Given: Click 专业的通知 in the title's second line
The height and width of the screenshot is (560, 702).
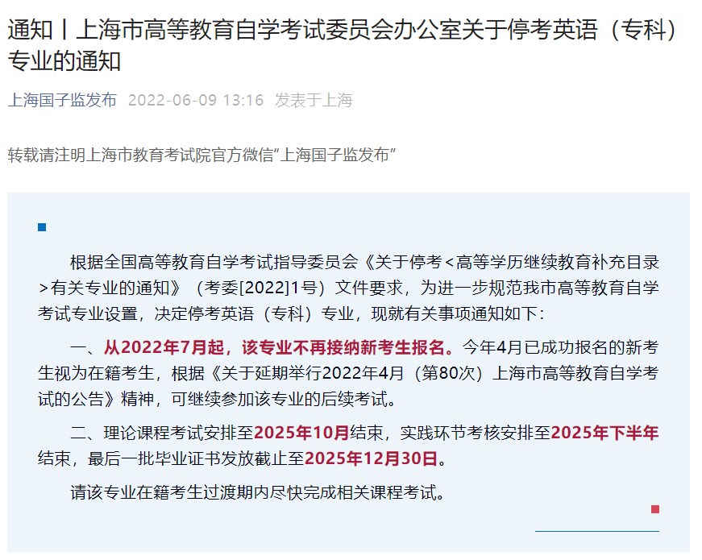Looking at the screenshot, I should coord(64,61).
